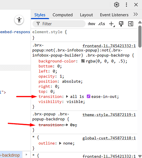Viewport: 142px width, 158px height.
Task: Open the Layout tab
Action: pyautogui.click(x=86, y=15)
